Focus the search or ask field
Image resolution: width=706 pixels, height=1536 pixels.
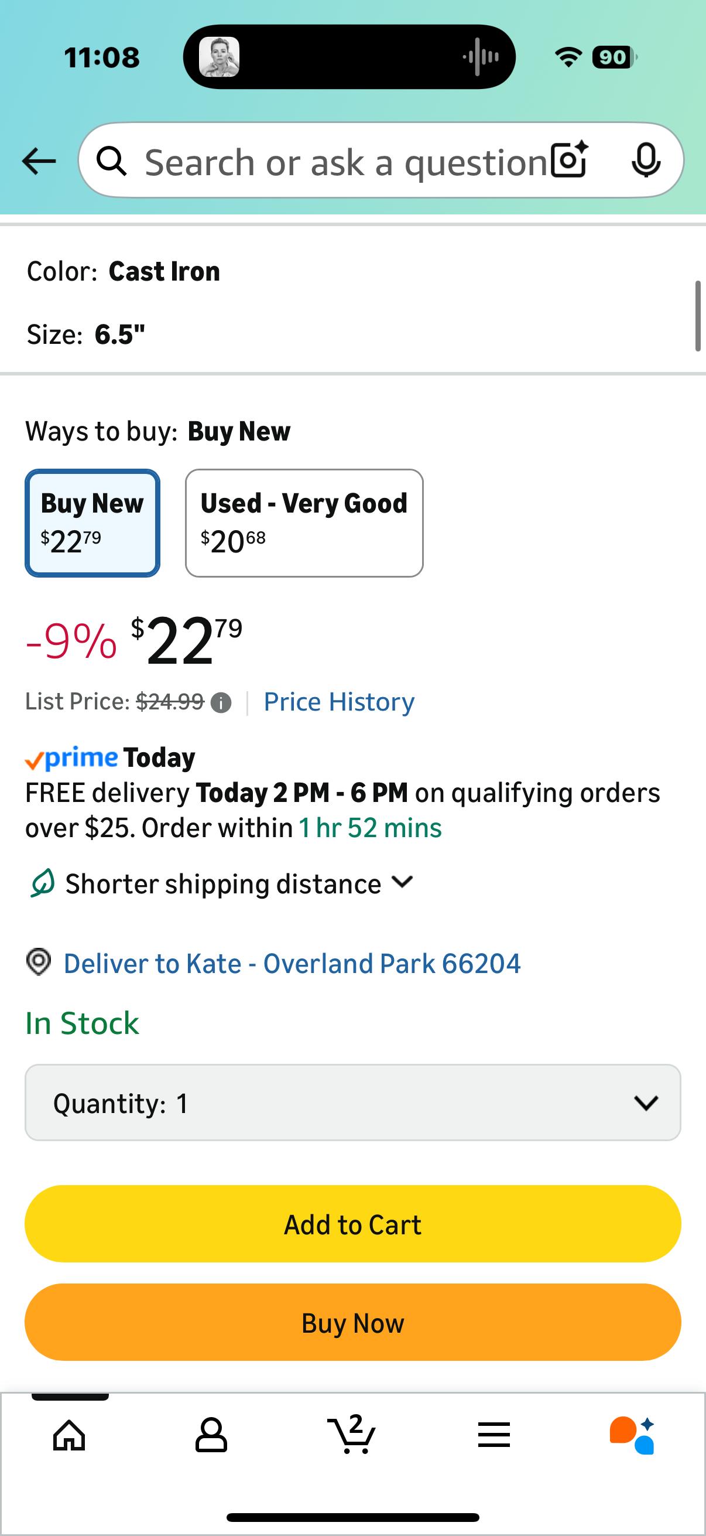(345, 161)
